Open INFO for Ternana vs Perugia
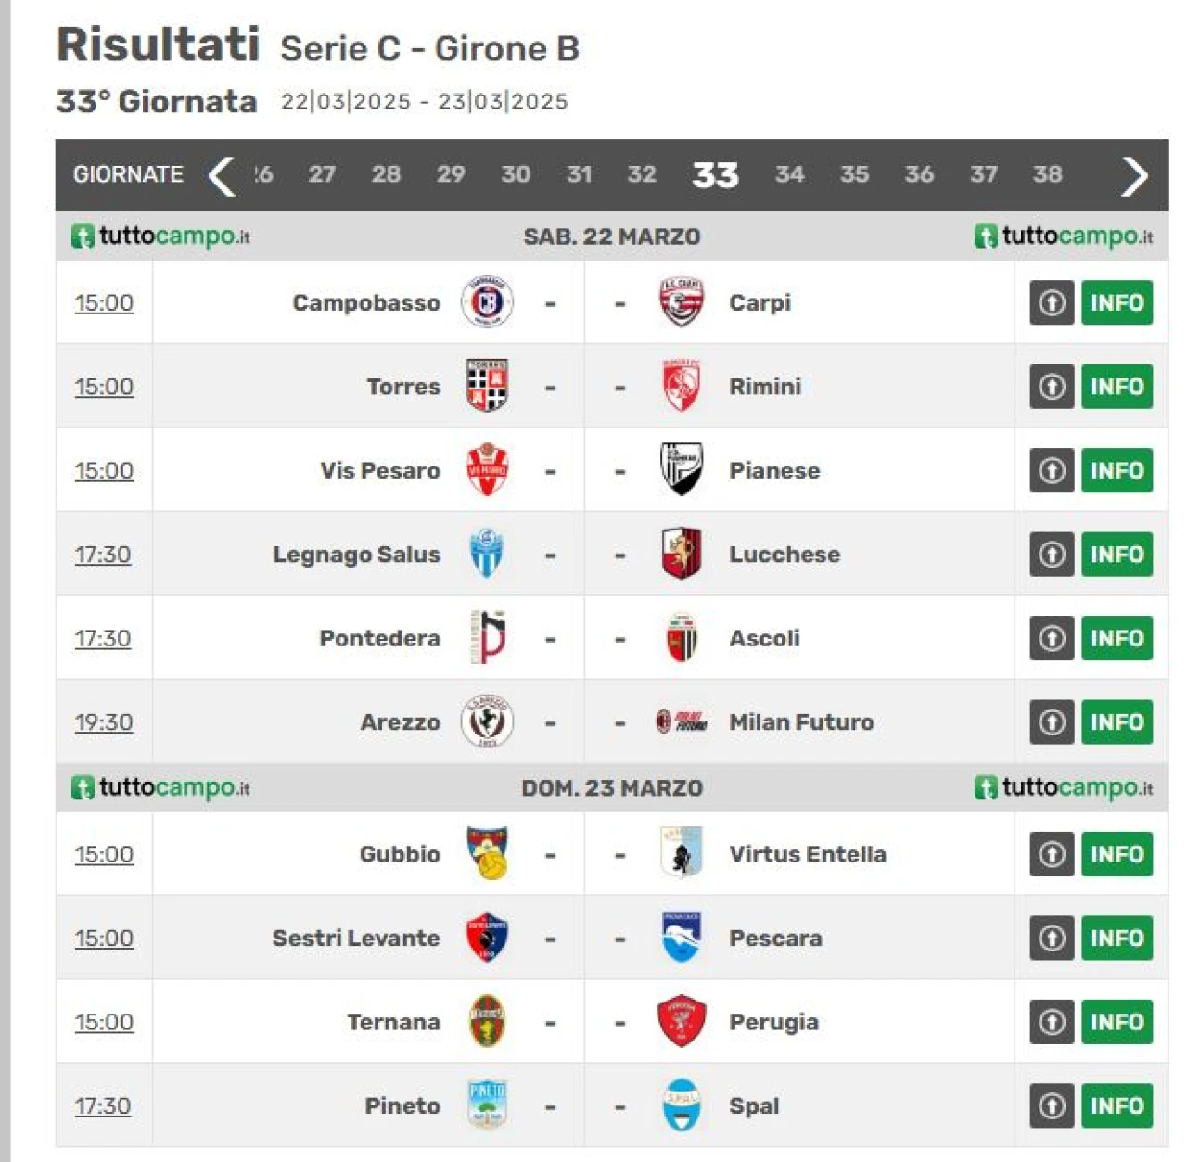The width and height of the screenshot is (1187, 1162). pyautogui.click(x=1117, y=1022)
